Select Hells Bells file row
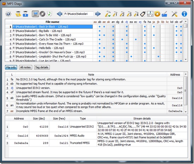The height and width of the screenshot is (164, 194). click(53, 48)
